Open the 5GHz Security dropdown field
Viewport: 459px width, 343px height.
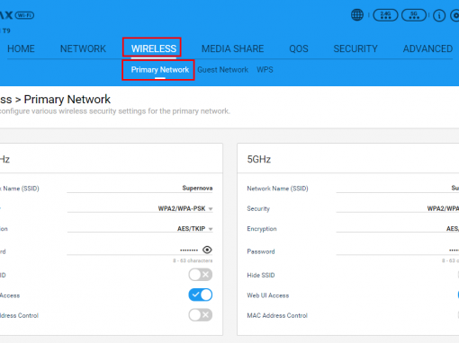tap(398, 208)
